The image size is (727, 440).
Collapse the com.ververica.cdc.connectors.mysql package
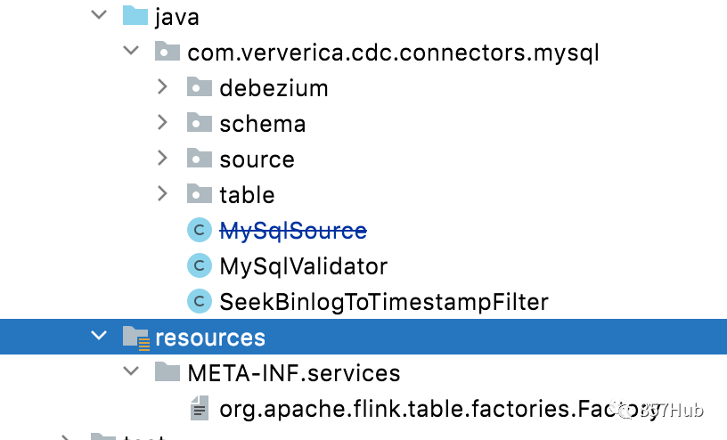[131, 50]
